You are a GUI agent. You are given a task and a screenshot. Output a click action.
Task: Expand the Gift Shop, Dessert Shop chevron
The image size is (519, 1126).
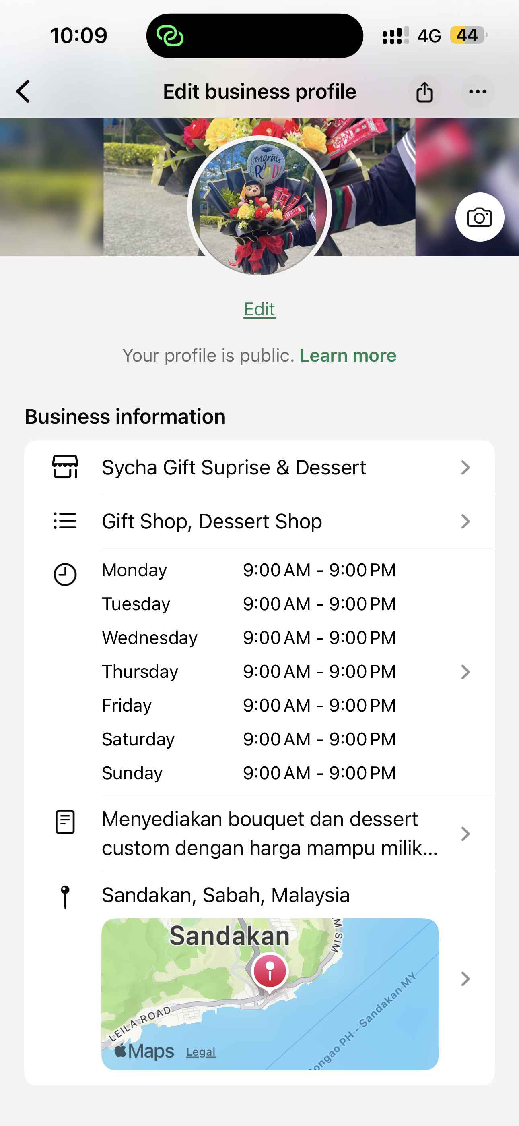point(465,521)
